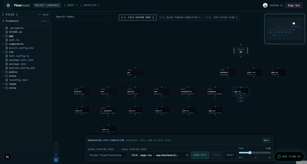Click the Filter files/functions input
This screenshot has width=307, height=164.
point(107,155)
